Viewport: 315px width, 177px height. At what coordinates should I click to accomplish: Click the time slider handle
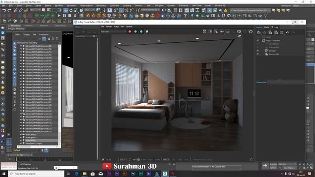(x=20, y=155)
